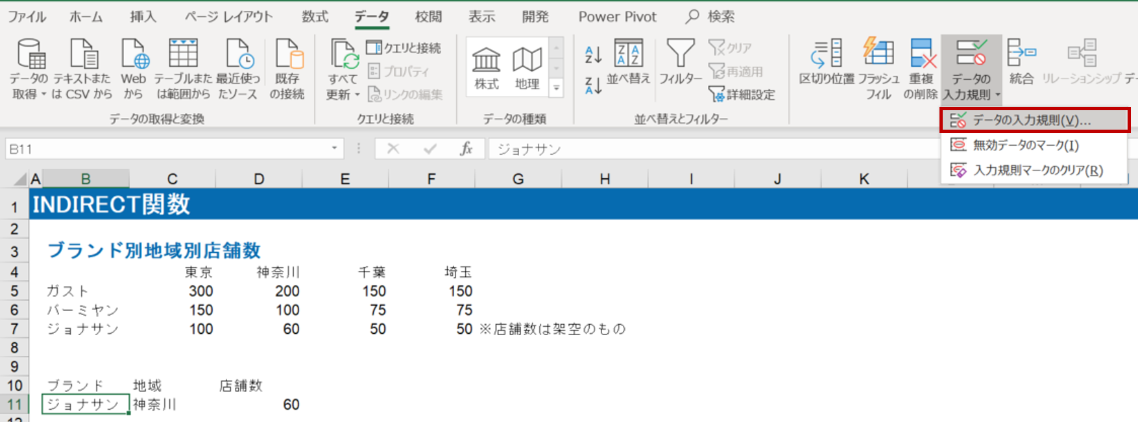Choose データの入力規則(V)... menu entry

(x=1032, y=121)
